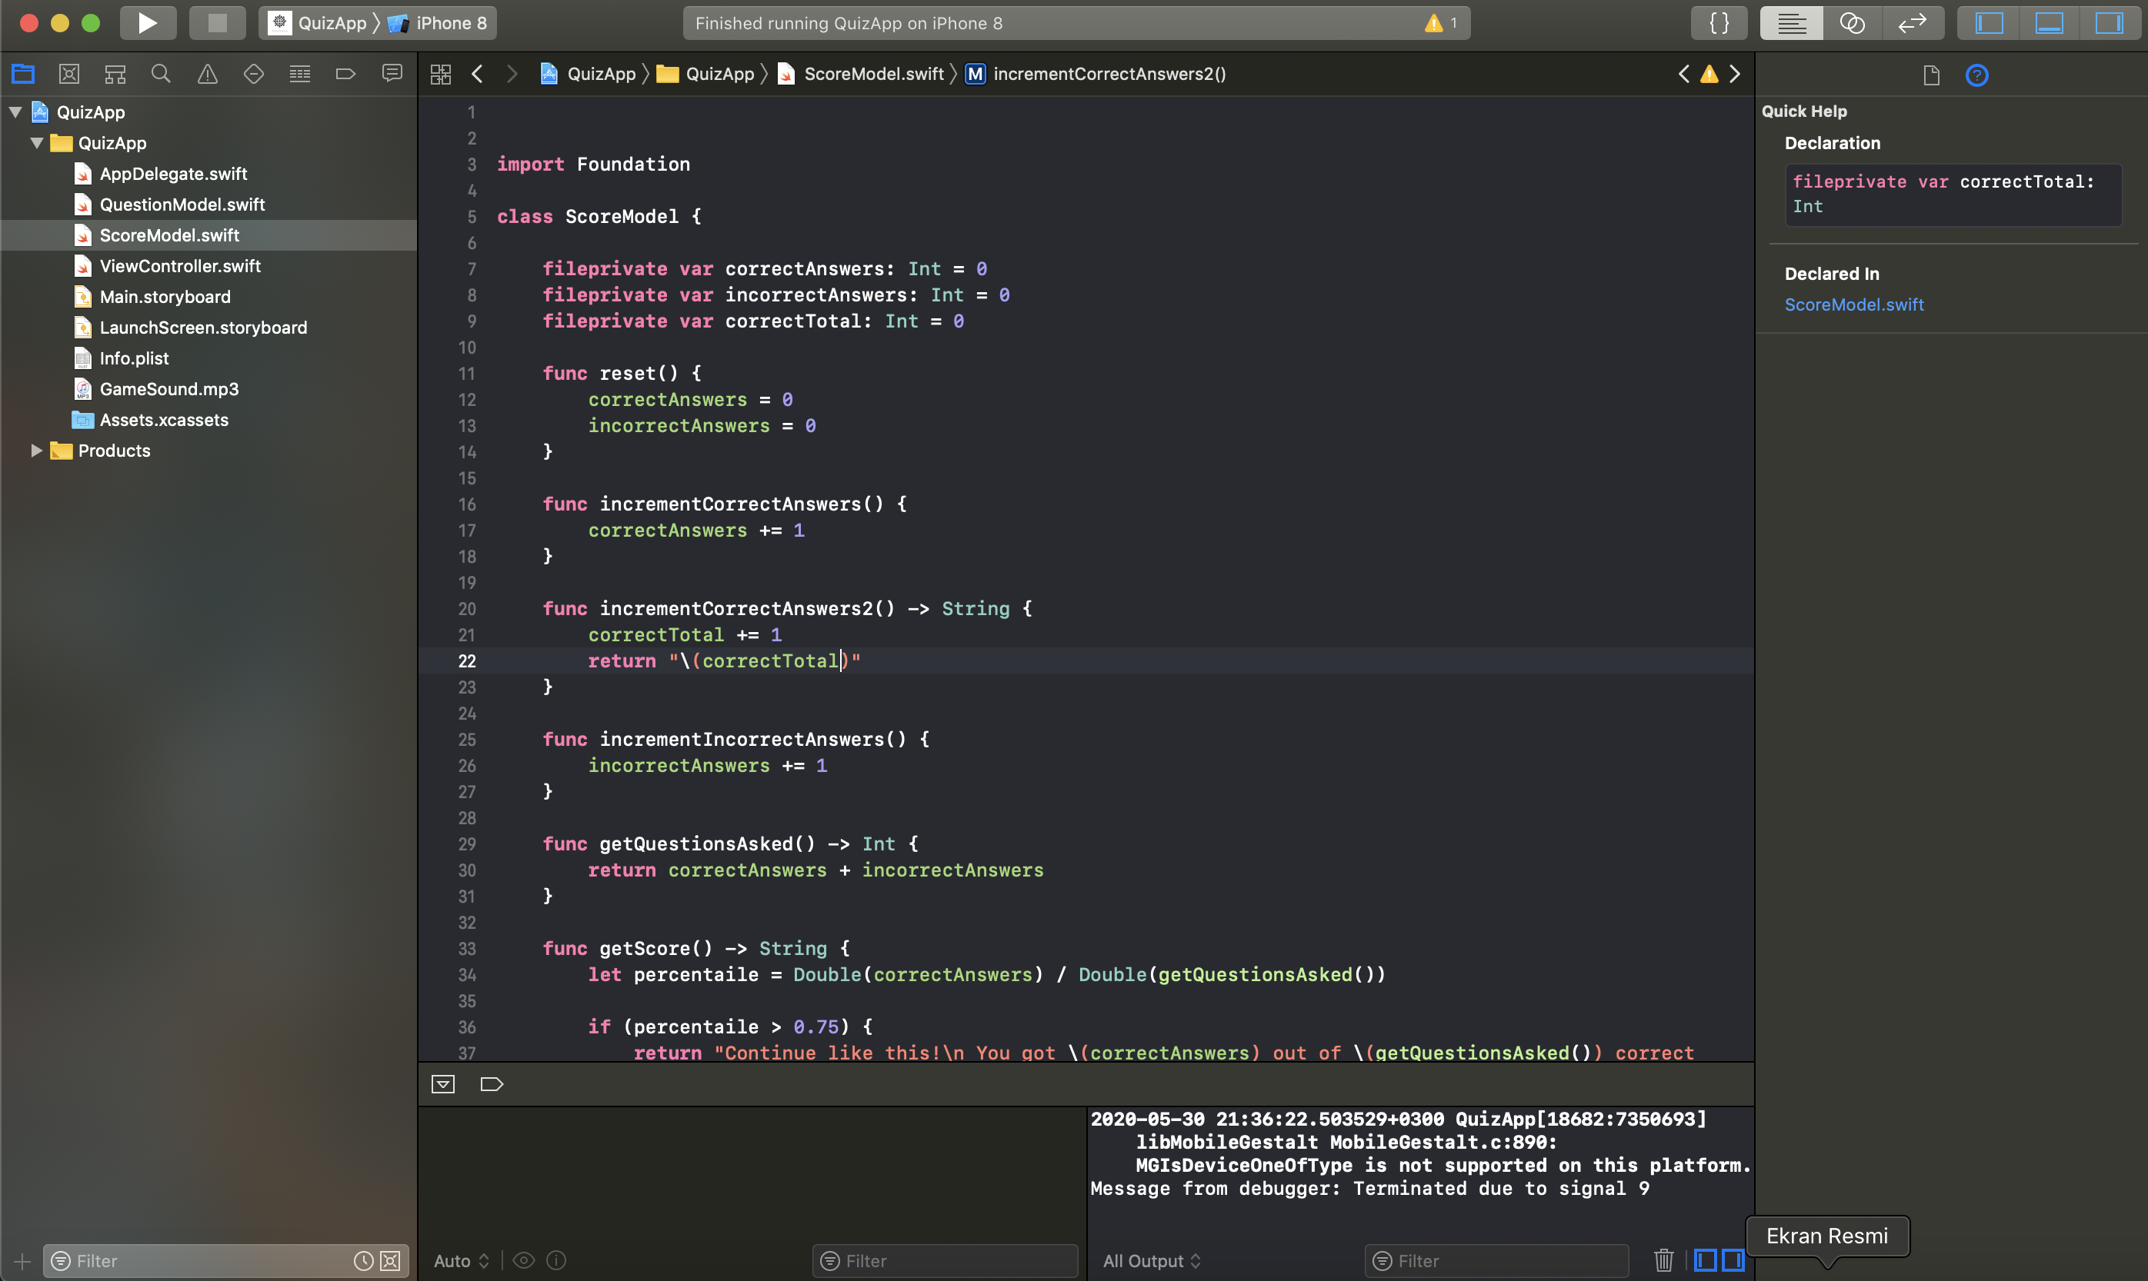Toggle the Navigator panel visibility
Image resolution: width=2148 pixels, height=1281 pixels.
[1989, 23]
